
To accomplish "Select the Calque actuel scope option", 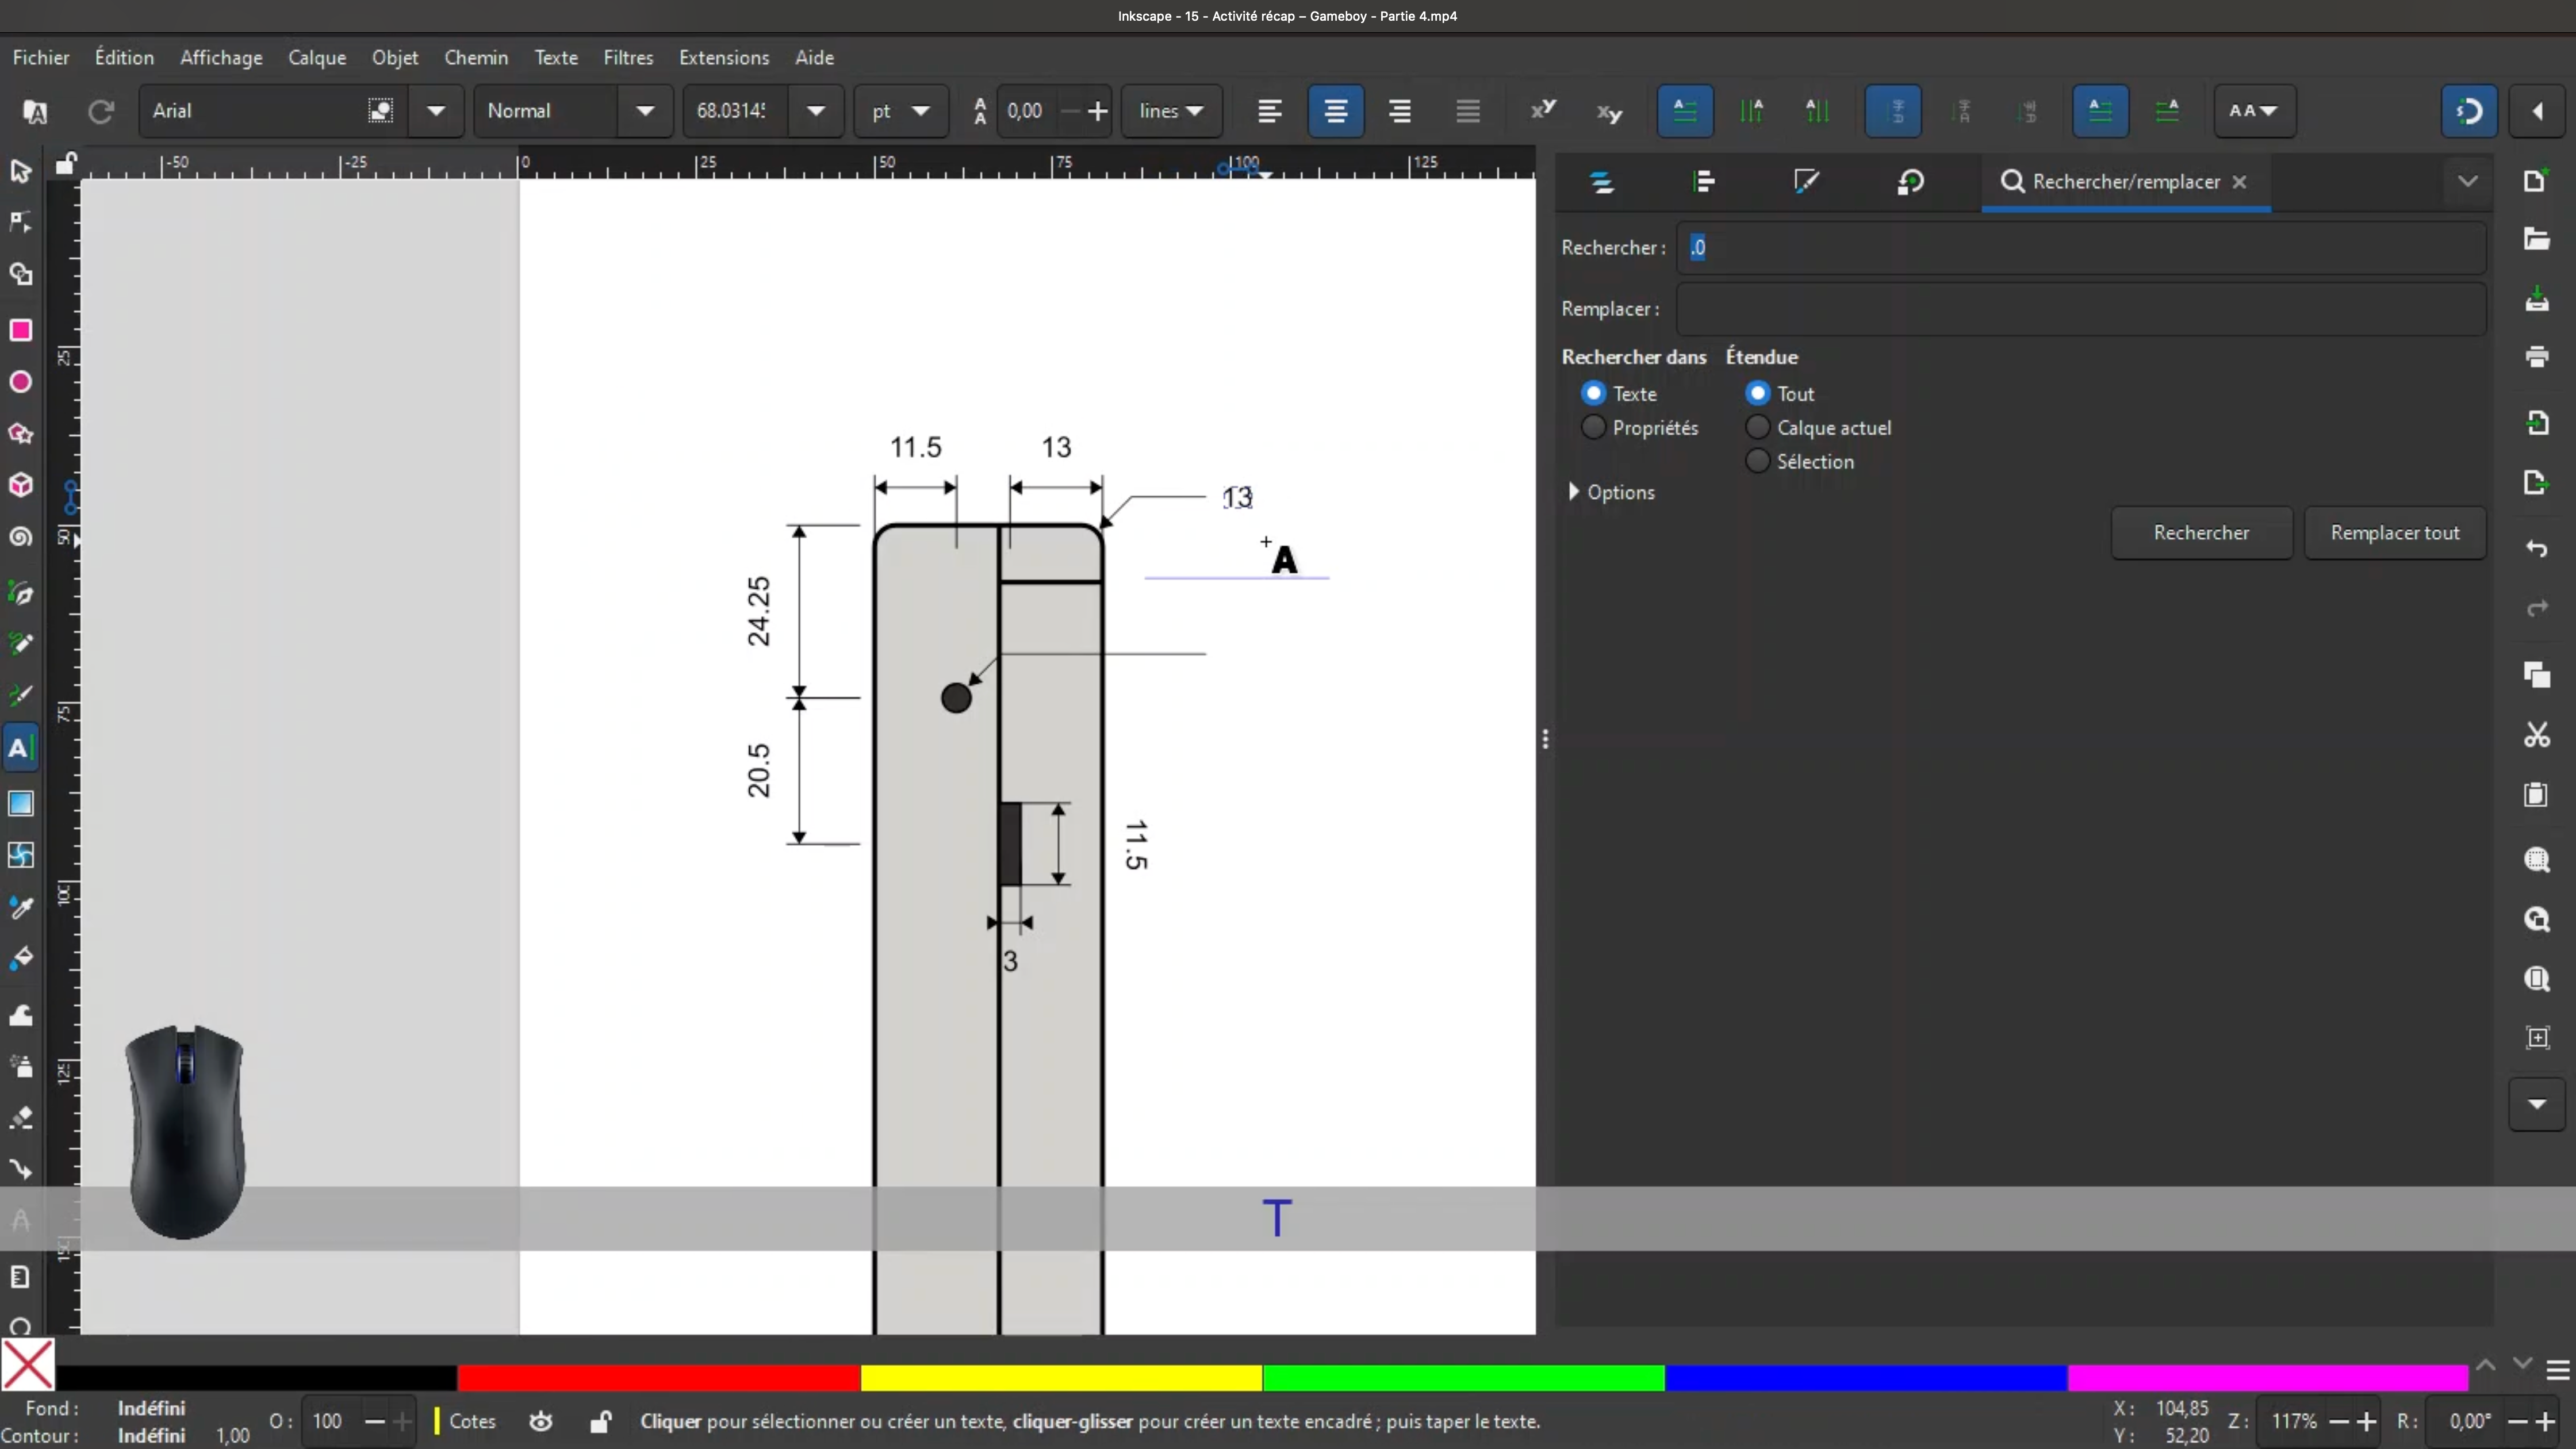I will click(1757, 428).
